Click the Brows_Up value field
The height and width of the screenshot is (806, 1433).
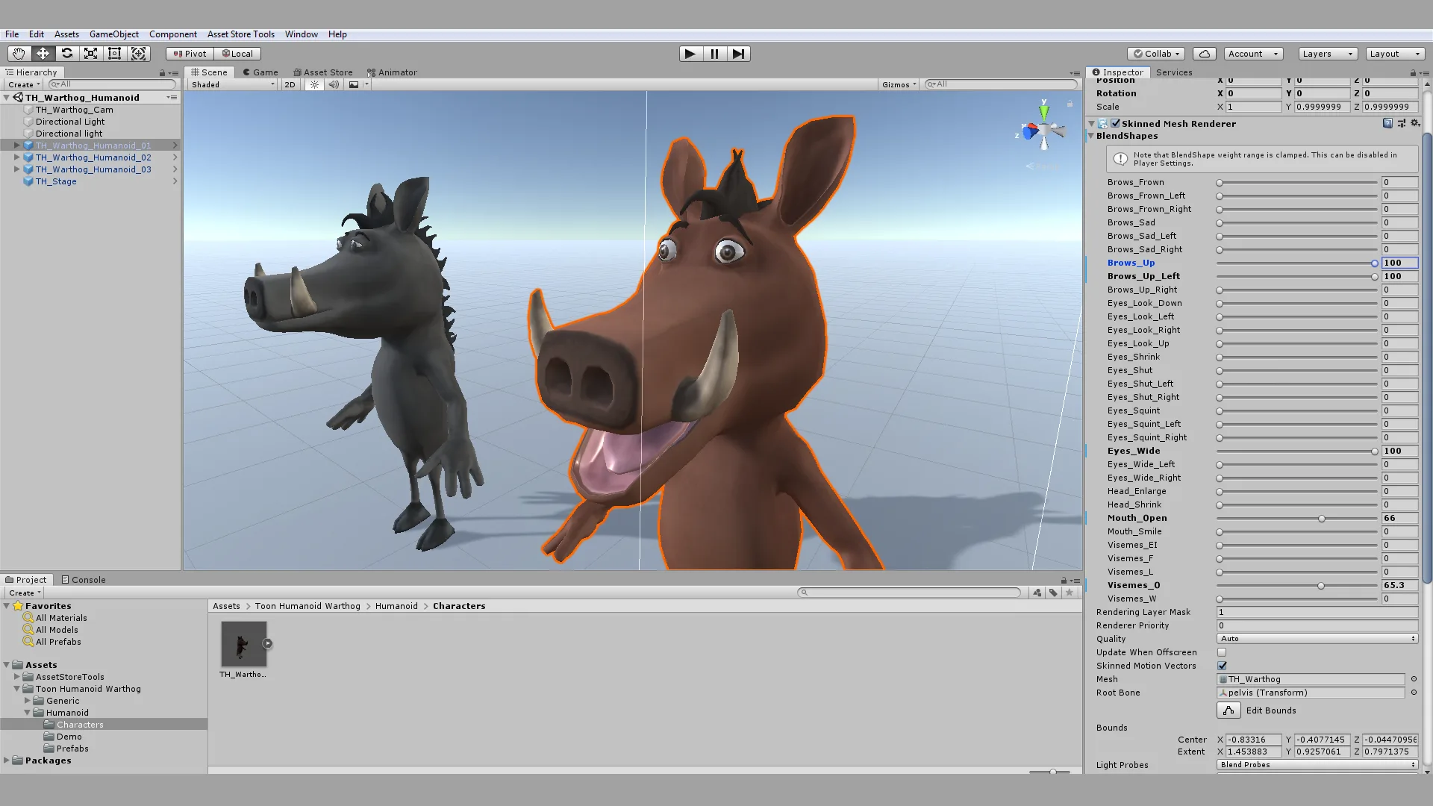pyautogui.click(x=1399, y=263)
